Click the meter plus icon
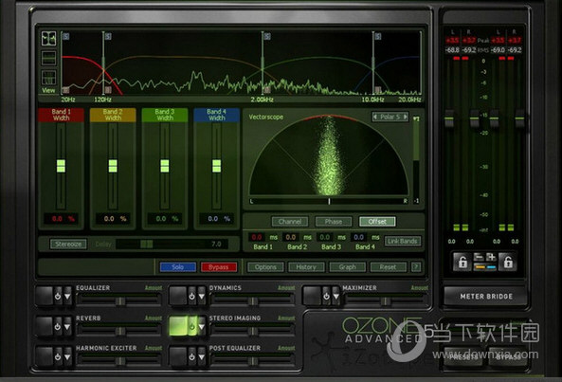This screenshot has width=562, height=382. click(x=491, y=257)
